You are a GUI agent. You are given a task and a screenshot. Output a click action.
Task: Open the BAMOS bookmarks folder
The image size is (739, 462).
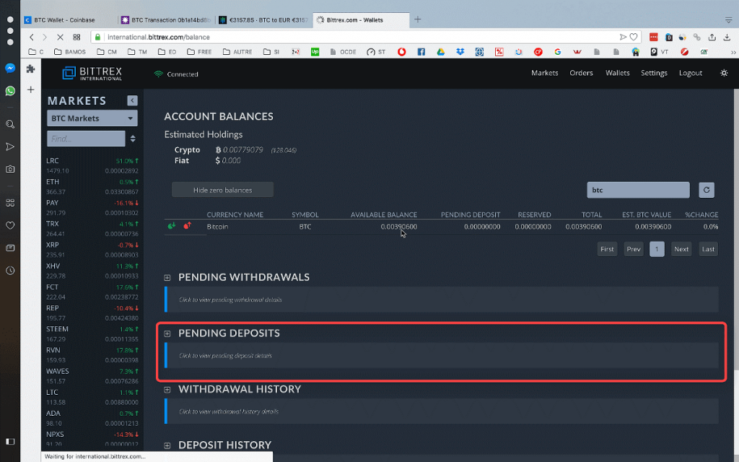pos(70,52)
